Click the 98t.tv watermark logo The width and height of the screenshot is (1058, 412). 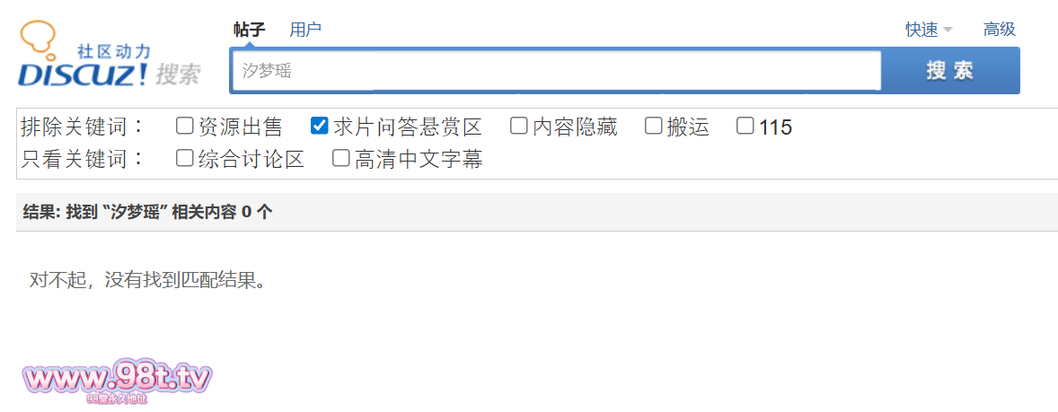118,380
